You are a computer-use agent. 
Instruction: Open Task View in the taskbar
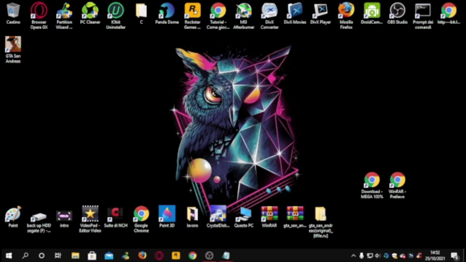coord(58,256)
